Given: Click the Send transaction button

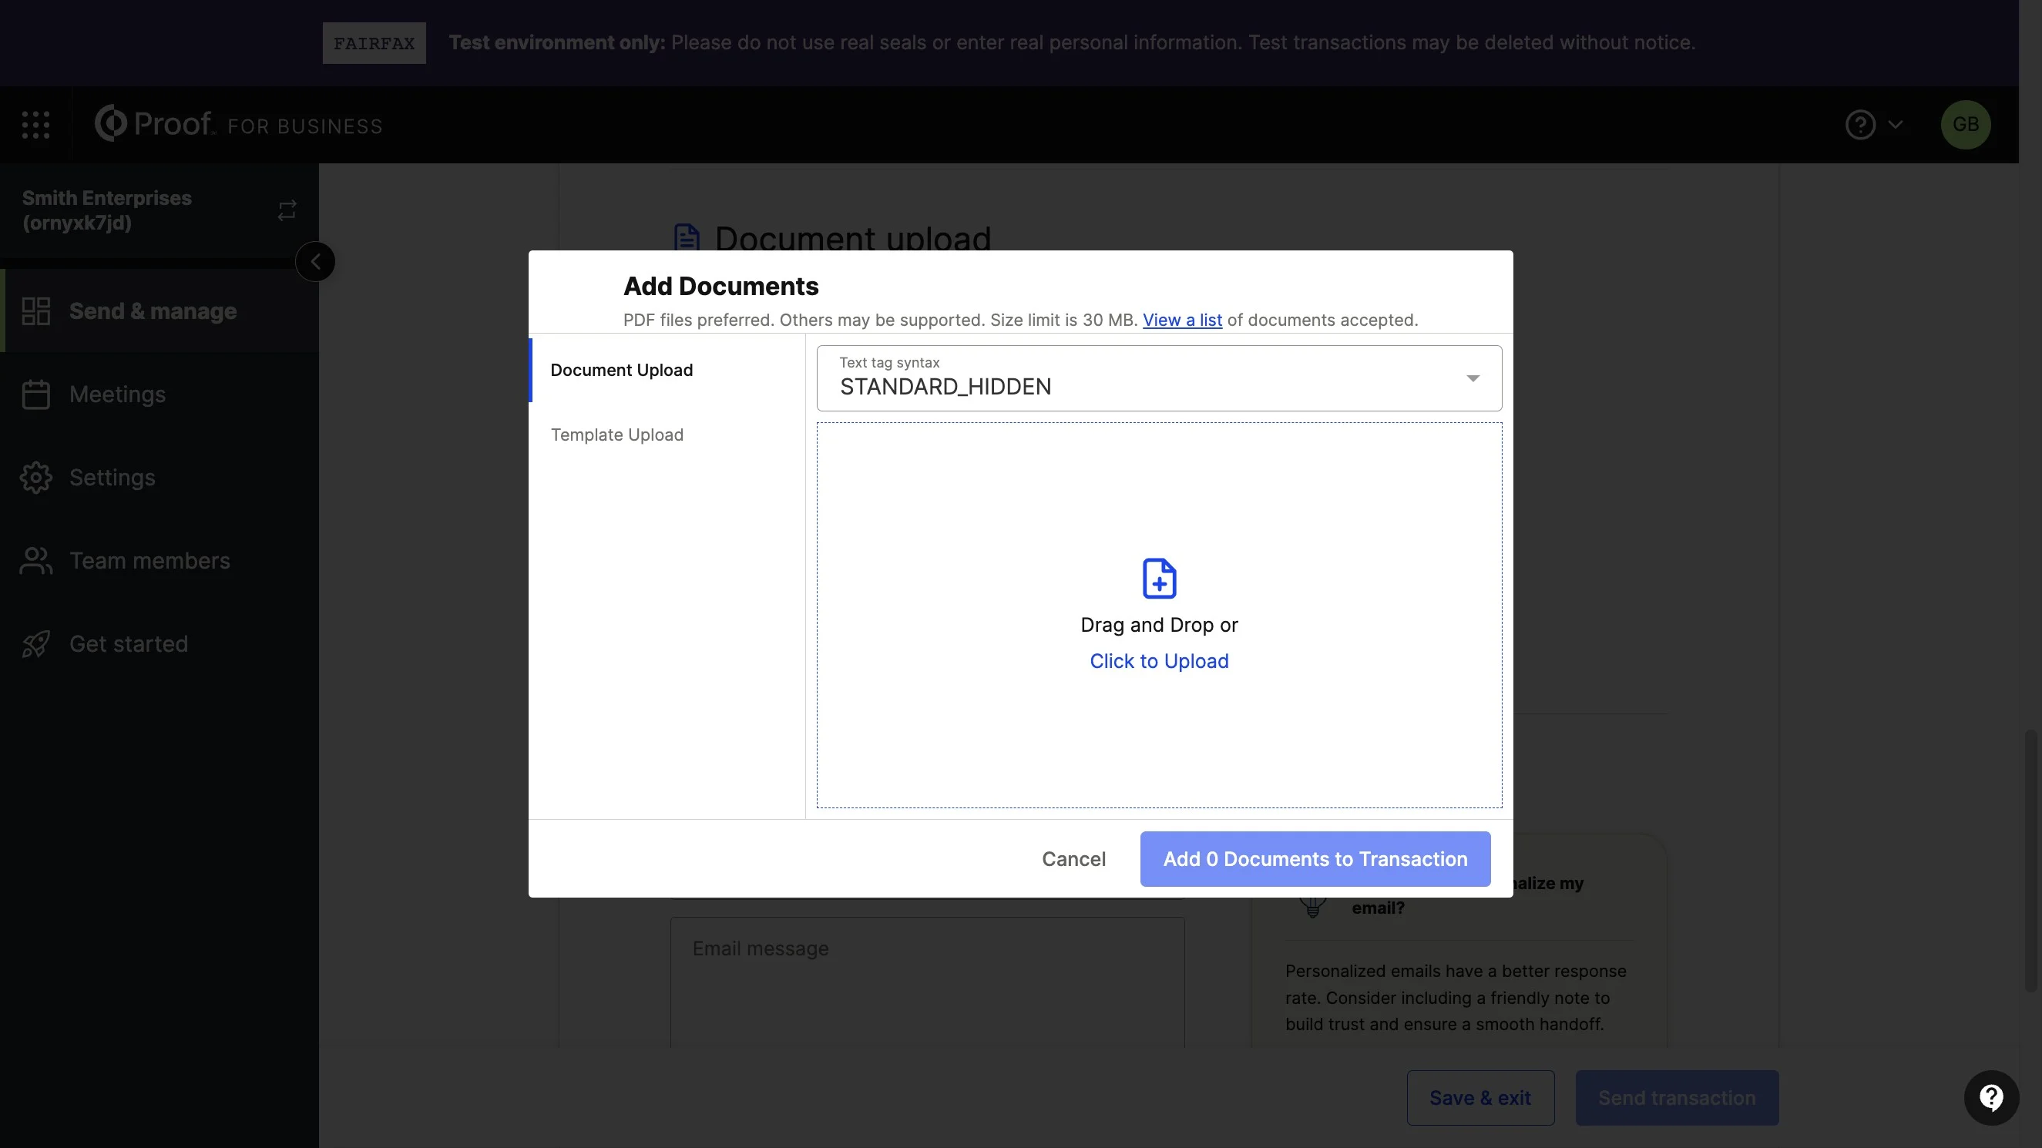Looking at the screenshot, I should coord(1677,1098).
